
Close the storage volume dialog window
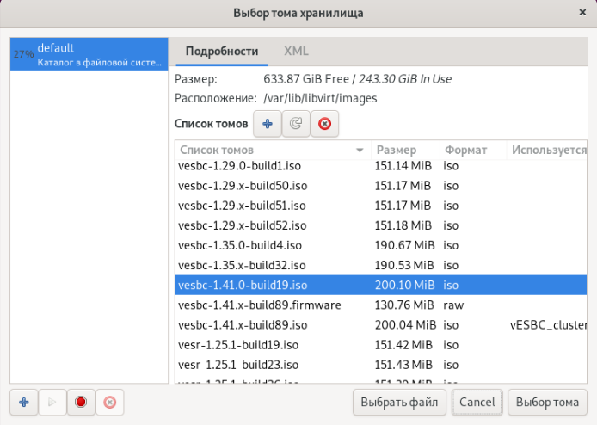582,13
